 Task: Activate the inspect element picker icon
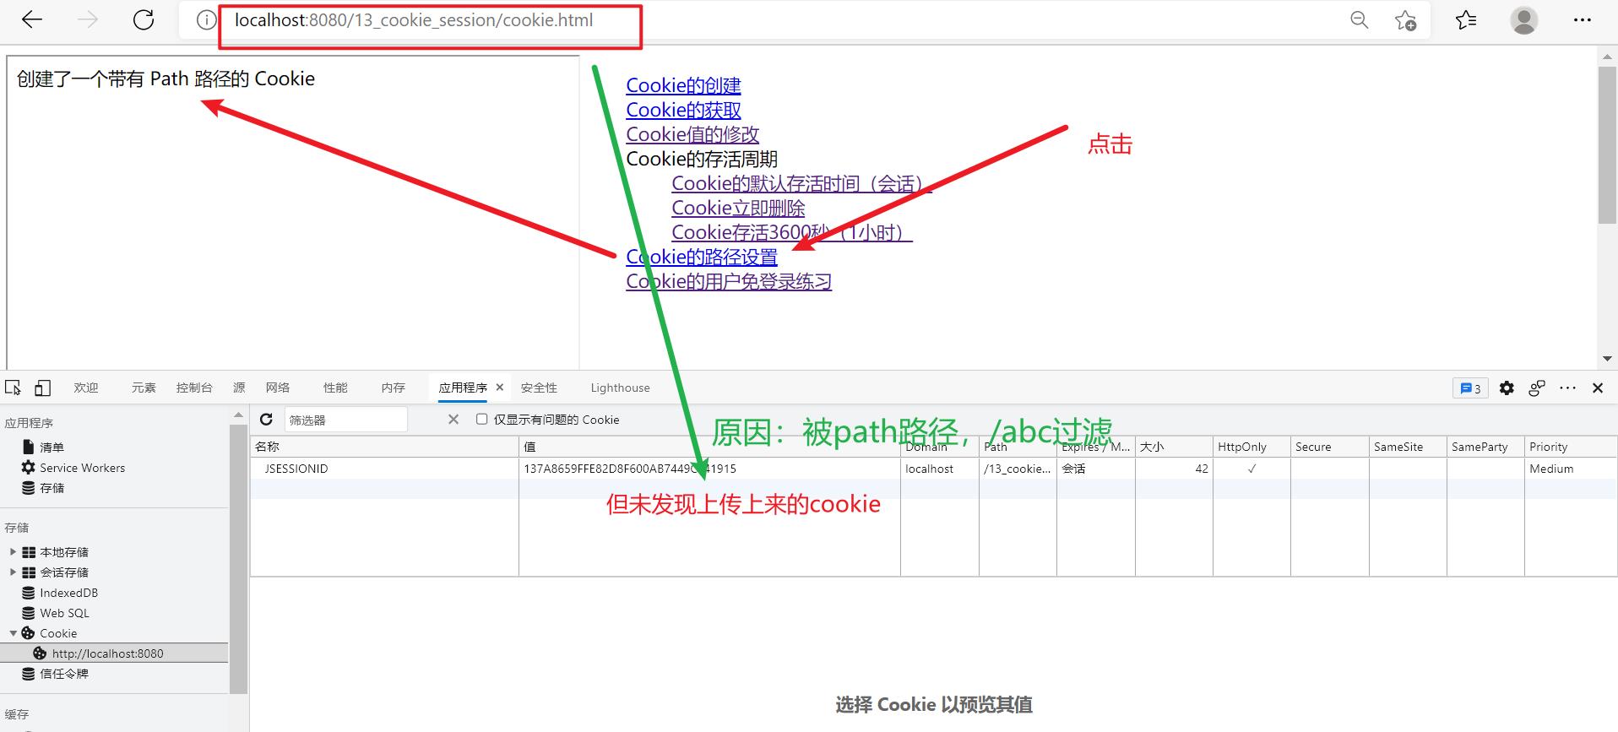(x=13, y=388)
